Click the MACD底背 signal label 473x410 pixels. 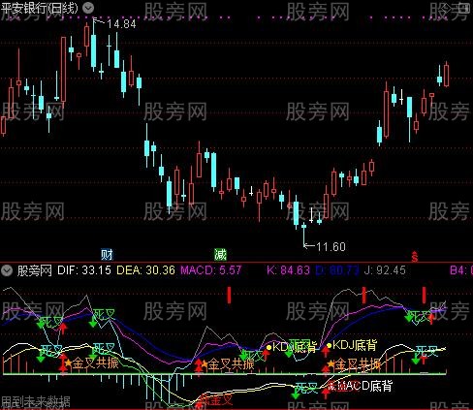tap(365, 386)
